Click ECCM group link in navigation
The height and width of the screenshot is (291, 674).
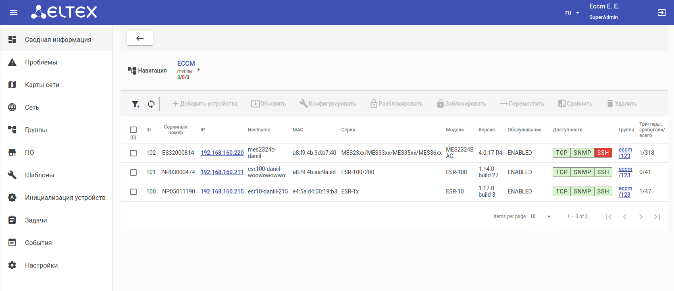click(186, 63)
